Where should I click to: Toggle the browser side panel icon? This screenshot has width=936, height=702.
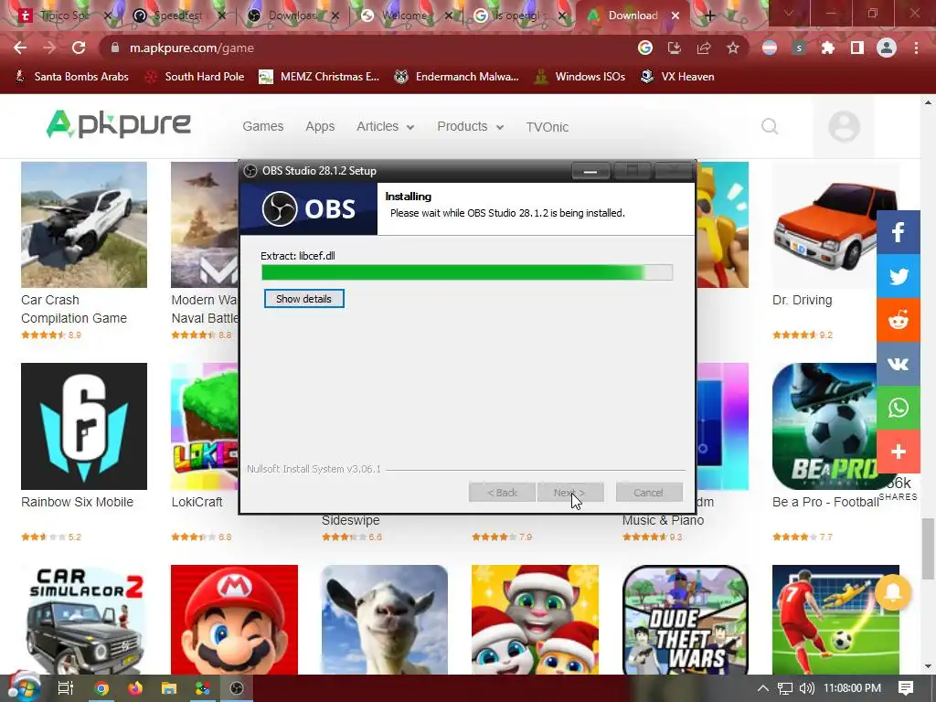pyautogui.click(x=857, y=48)
